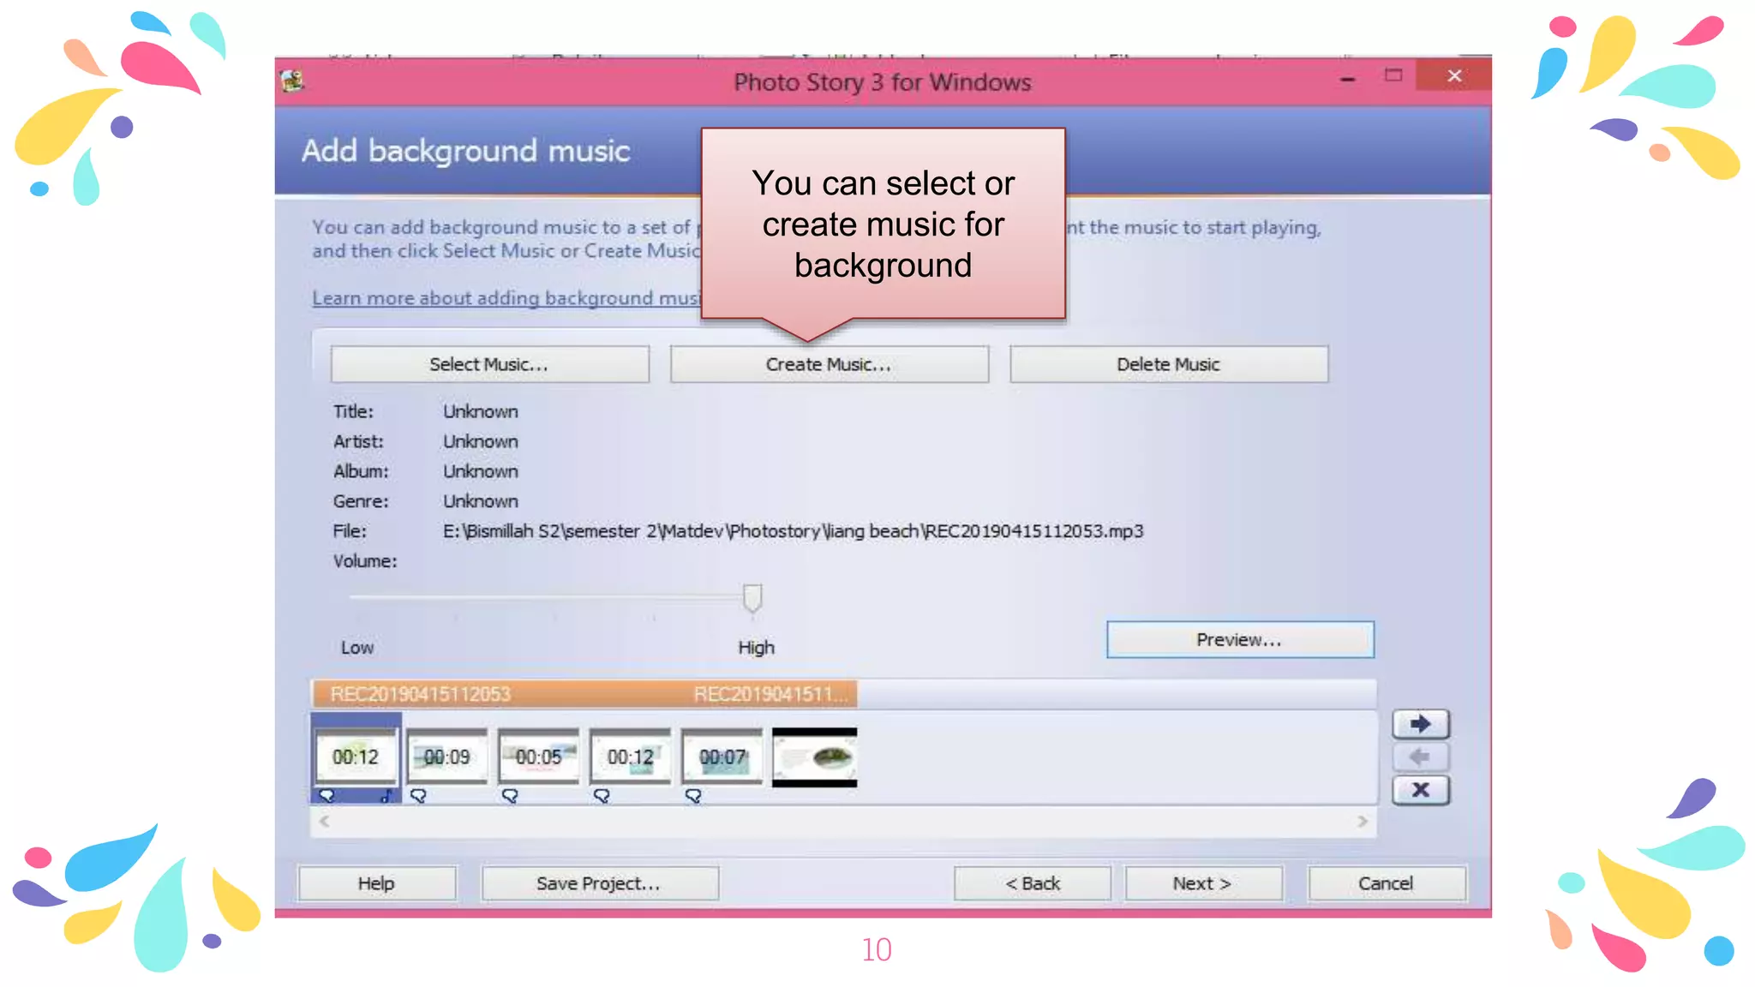Move picture left with back arrow icon
The height and width of the screenshot is (987, 1755).
point(1420,757)
